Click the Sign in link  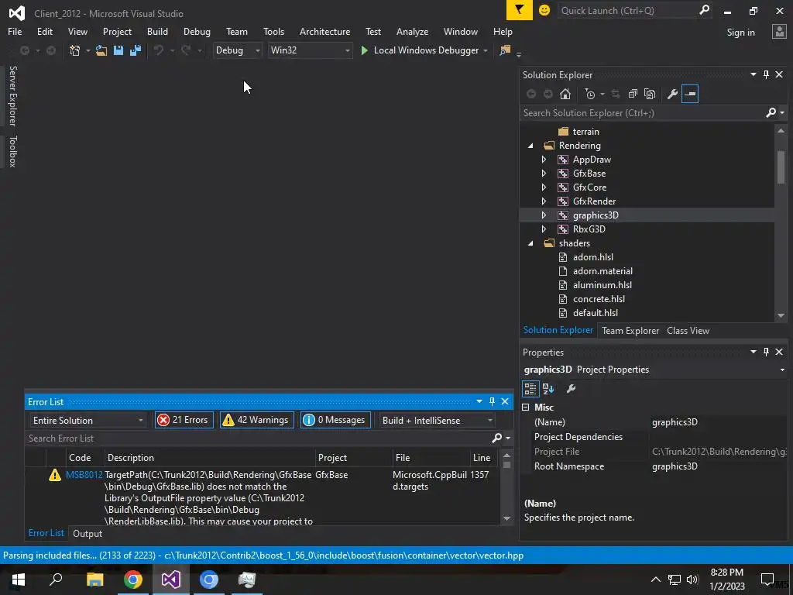point(741,33)
